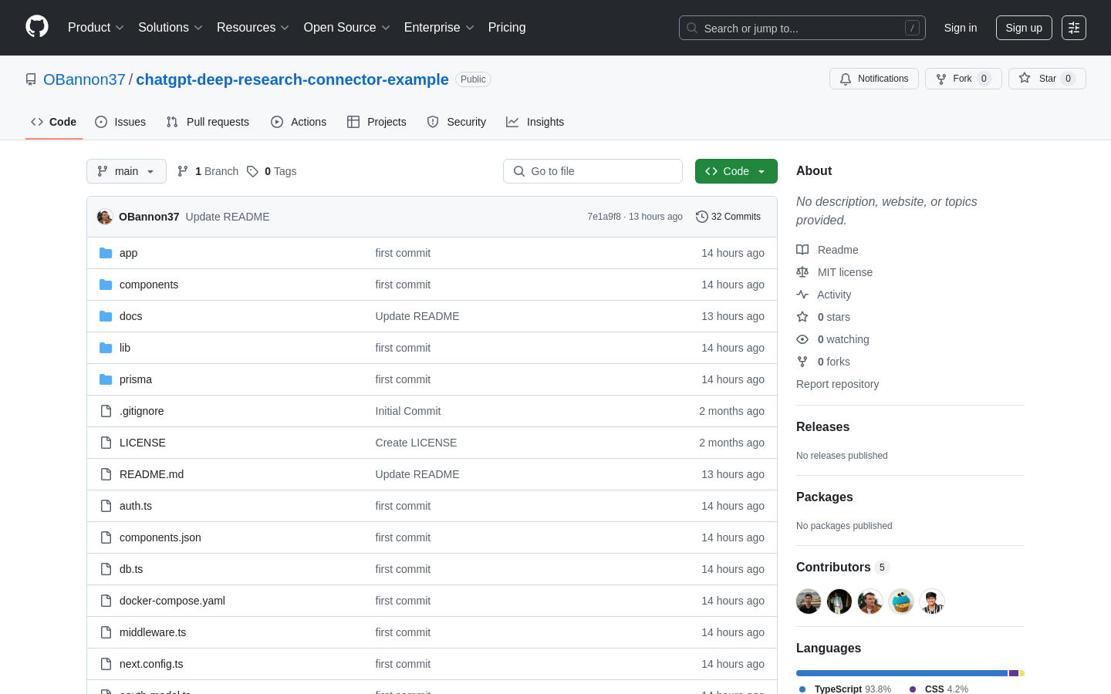
Task: Open the first contributor avatar
Action: 809,601
